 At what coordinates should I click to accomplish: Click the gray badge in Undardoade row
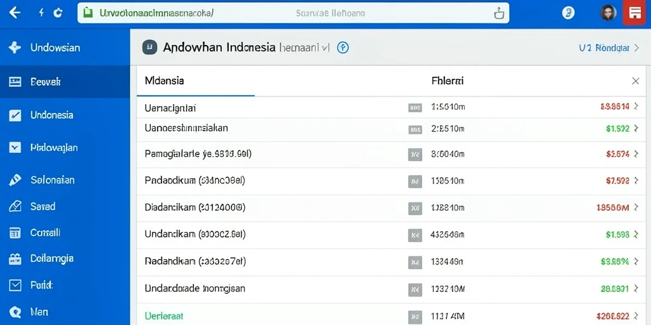(415, 289)
